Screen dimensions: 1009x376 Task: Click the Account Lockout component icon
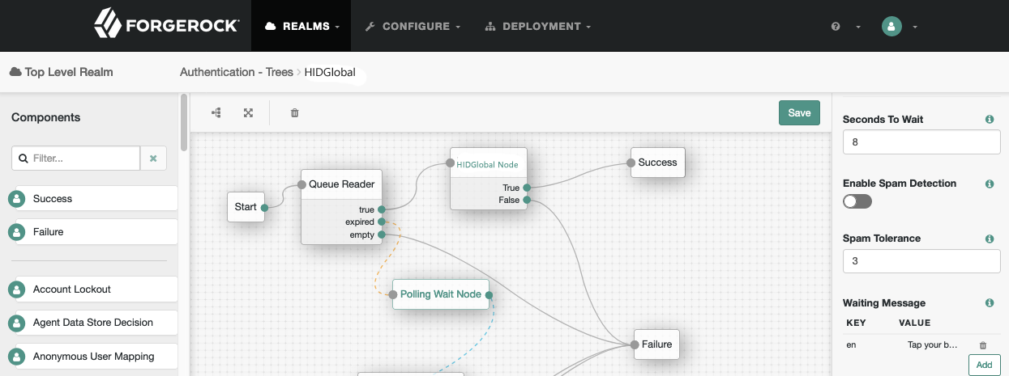[16, 290]
